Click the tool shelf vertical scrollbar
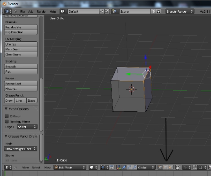Viewport: 211px width, 176px height. [41, 104]
